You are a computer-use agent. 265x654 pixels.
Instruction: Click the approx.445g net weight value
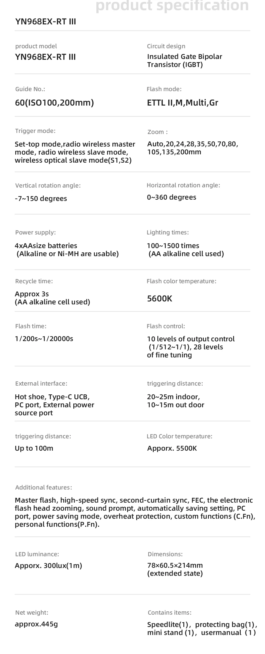36,624
